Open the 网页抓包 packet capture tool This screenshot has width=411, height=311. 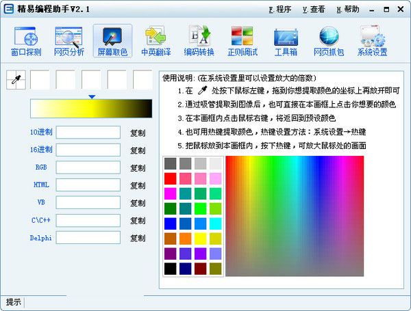point(329,40)
